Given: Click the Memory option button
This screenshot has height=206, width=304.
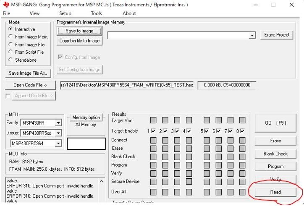Looking at the screenshot, I should coord(86,117).
